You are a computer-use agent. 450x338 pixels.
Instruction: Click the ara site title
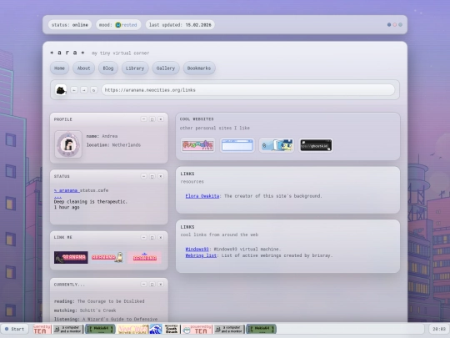[x=67, y=53]
